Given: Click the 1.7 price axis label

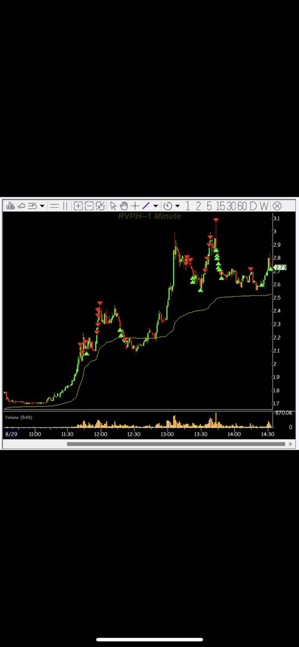Looking at the screenshot, I should click(276, 403).
